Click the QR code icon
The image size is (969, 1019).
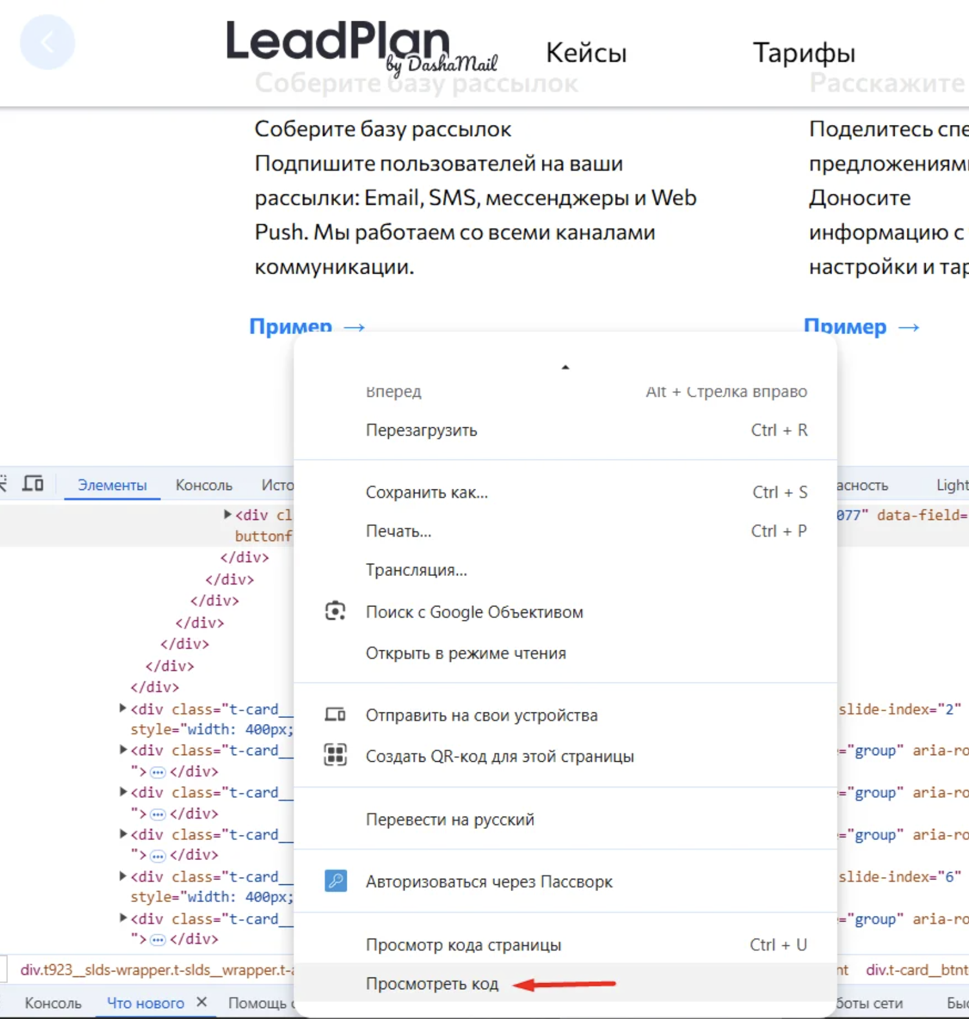tap(335, 755)
